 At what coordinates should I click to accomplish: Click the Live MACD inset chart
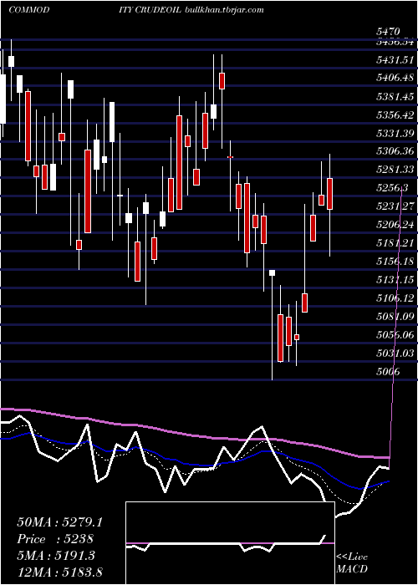tap(230, 543)
